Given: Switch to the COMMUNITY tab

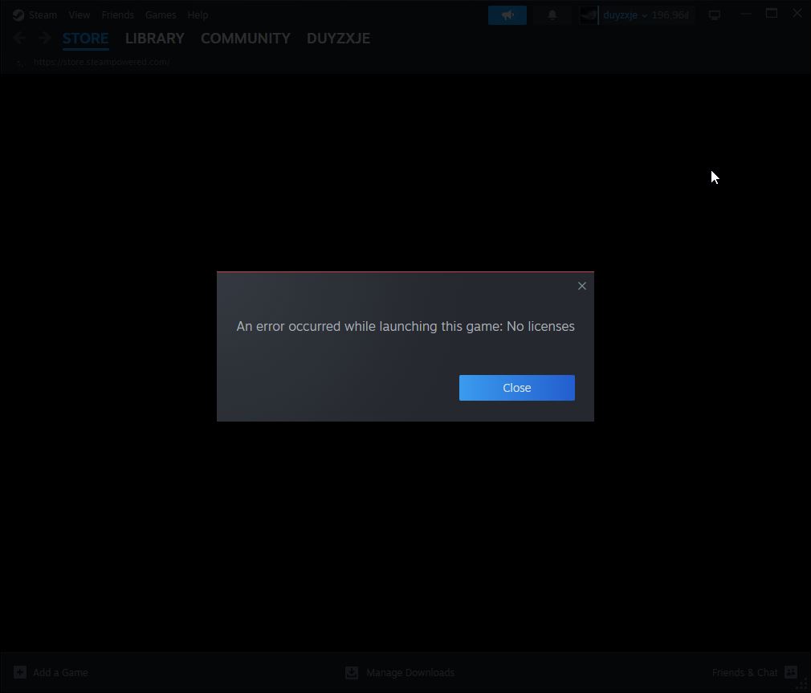Looking at the screenshot, I should 245,39.
